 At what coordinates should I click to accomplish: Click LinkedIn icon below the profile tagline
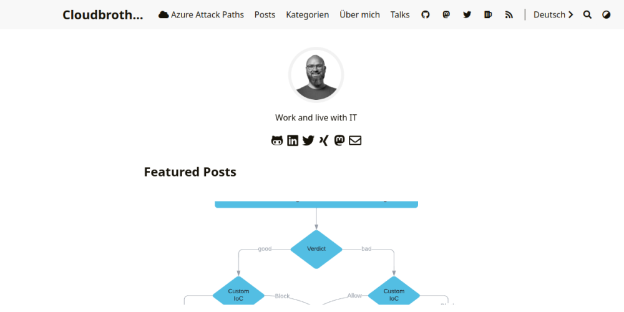point(293,140)
